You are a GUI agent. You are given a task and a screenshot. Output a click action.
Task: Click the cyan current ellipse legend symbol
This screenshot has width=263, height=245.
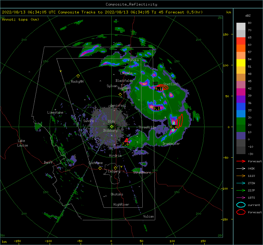point(241,205)
